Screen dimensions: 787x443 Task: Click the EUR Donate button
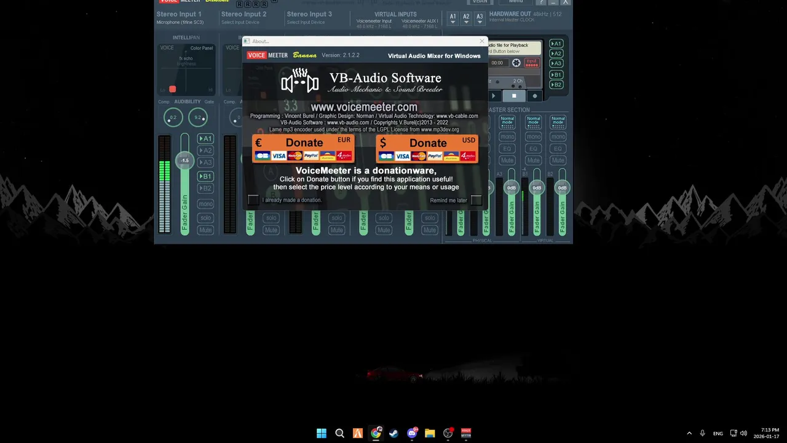pyautogui.click(x=304, y=148)
